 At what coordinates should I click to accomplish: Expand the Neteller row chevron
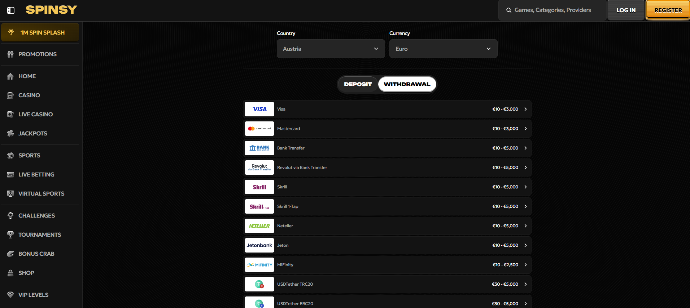(525, 226)
